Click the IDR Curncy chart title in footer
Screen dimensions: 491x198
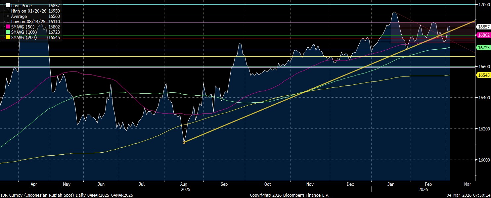point(67,195)
